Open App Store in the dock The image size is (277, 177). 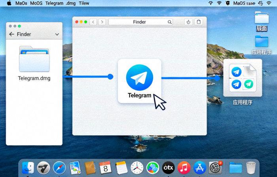tap(199, 168)
